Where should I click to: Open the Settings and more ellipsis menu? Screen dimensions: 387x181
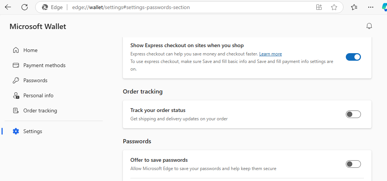coord(371,7)
